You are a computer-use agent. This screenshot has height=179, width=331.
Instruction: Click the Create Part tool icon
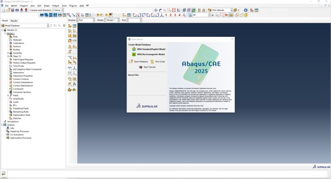(70, 26)
